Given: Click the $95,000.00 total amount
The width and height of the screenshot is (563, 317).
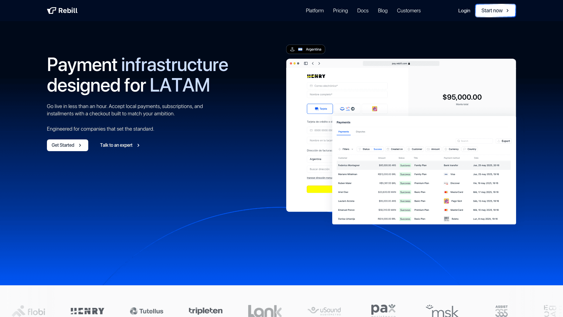Looking at the screenshot, I should [x=462, y=97].
